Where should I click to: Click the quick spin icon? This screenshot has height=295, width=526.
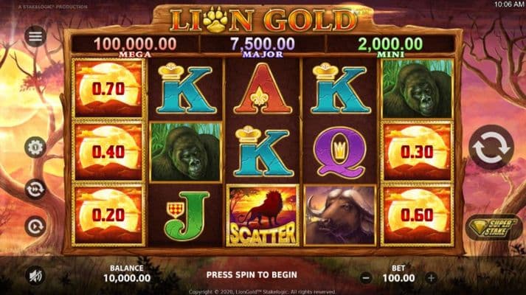(x=35, y=227)
